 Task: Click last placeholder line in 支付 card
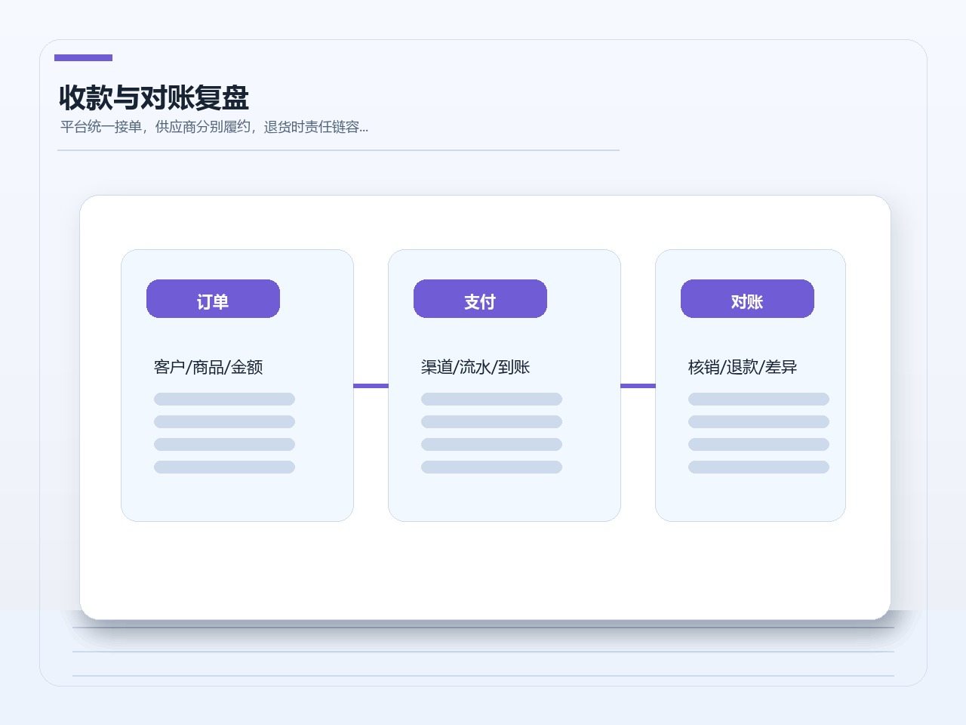(491, 467)
